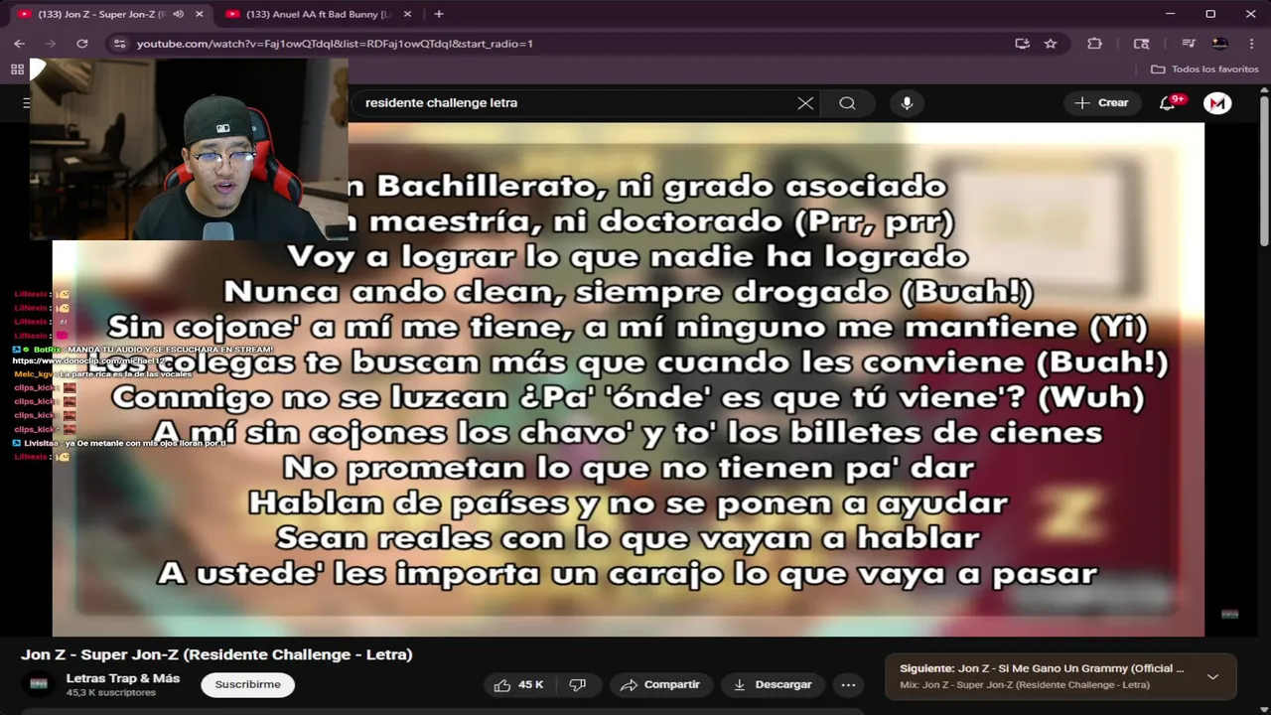Open the more actions ellipsis under the video
The image size is (1271, 715).
point(848,685)
